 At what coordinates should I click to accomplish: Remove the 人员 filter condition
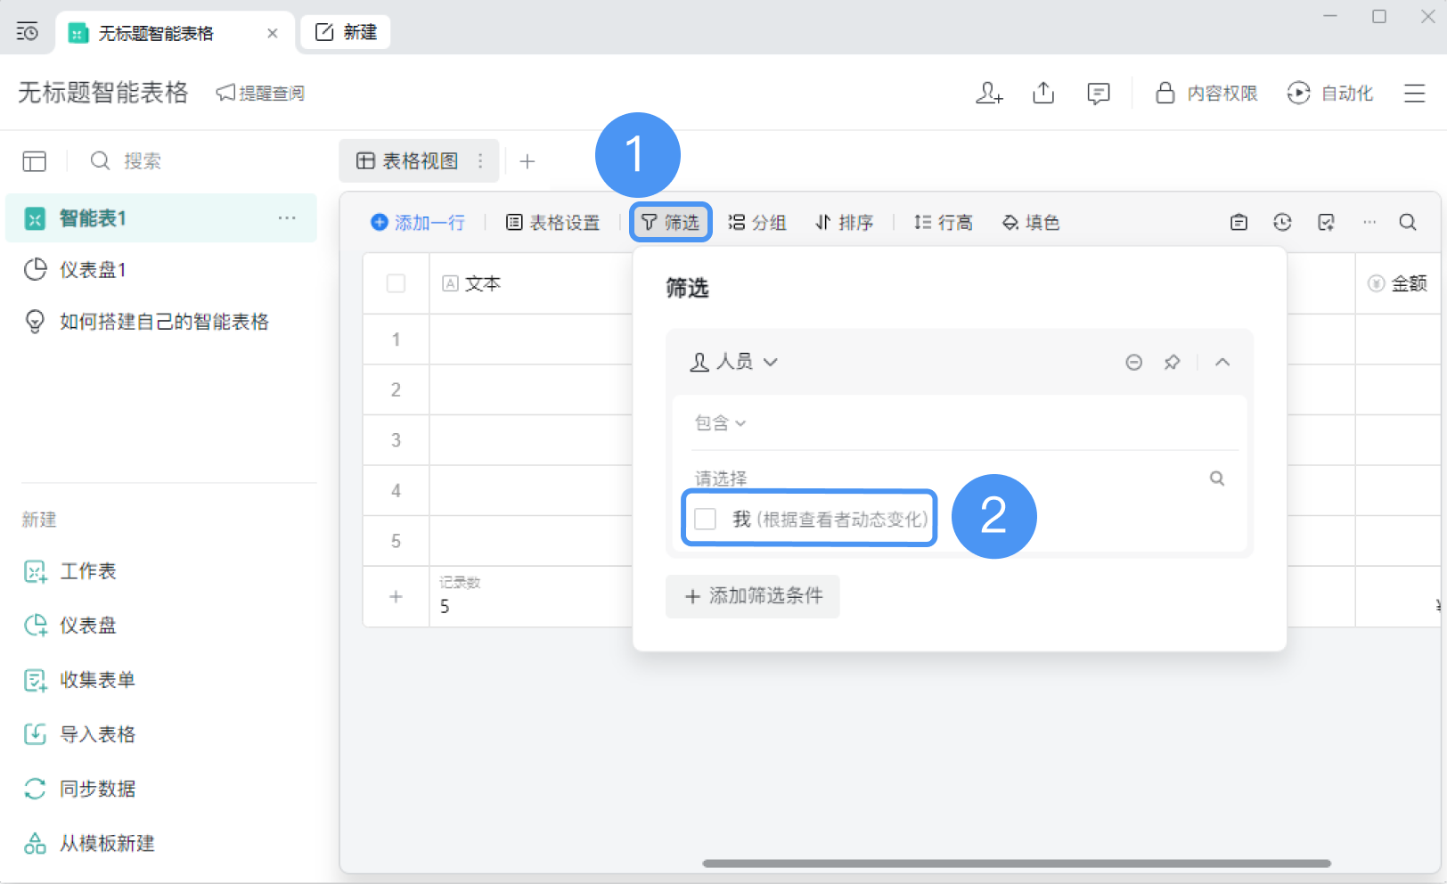coord(1133,362)
